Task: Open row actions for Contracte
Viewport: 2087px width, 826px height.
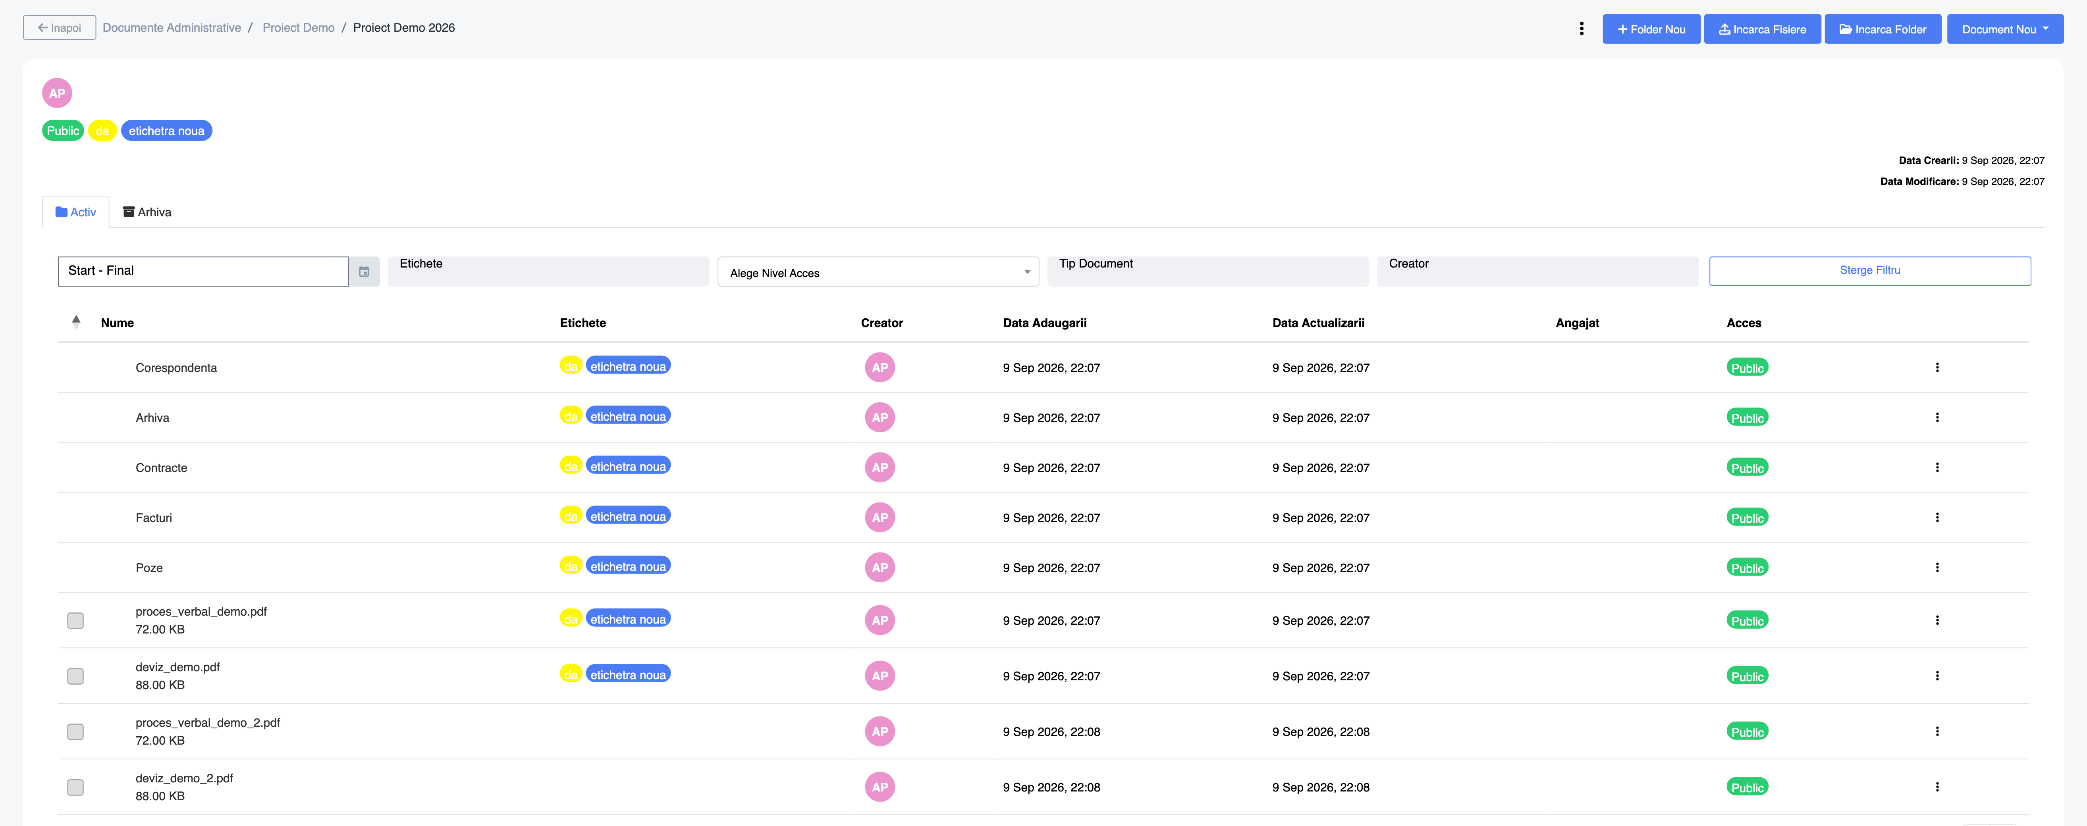Action: pos(1937,467)
